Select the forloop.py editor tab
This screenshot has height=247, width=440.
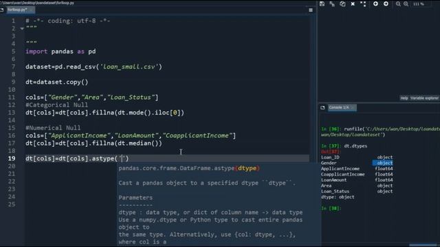coord(20,10)
